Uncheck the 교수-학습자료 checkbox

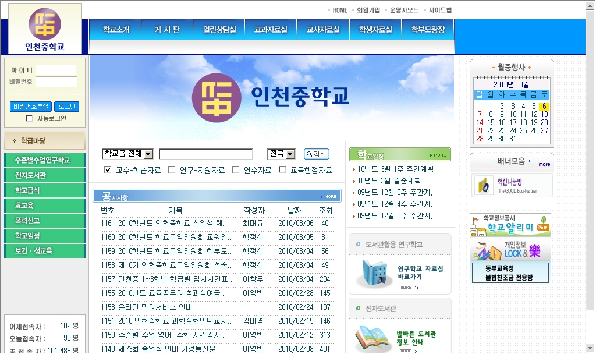pos(107,170)
